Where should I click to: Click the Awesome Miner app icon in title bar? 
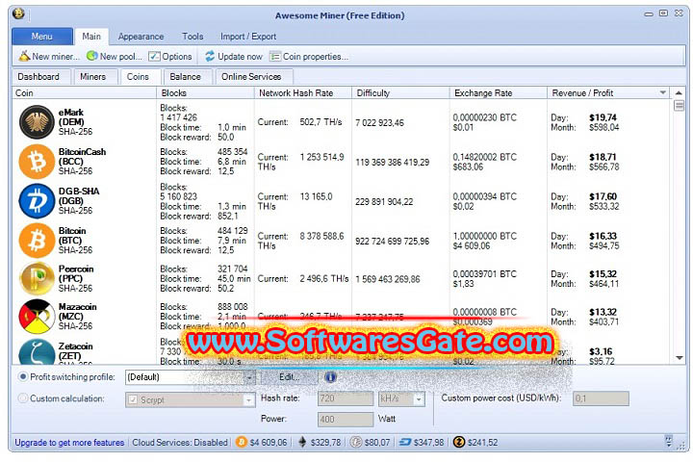[x=18, y=13]
